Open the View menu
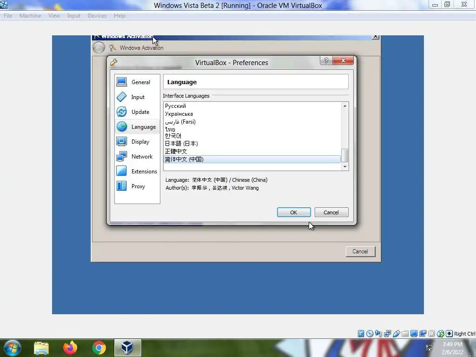 click(x=54, y=16)
